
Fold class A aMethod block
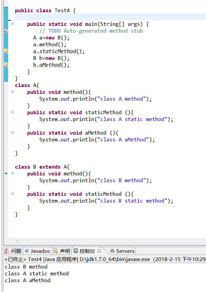13,133
